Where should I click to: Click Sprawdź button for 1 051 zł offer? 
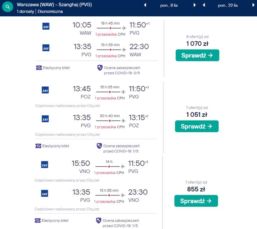point(197,126)
